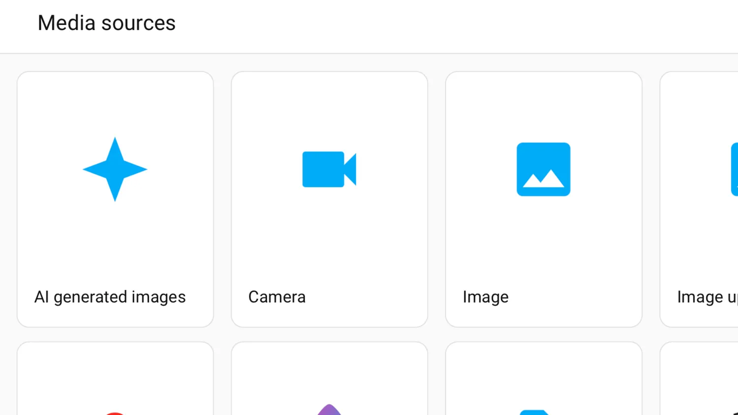This screenshot has height=415, width=738.
Task: Click the 'Camera' card label
Action: (277, 297)
